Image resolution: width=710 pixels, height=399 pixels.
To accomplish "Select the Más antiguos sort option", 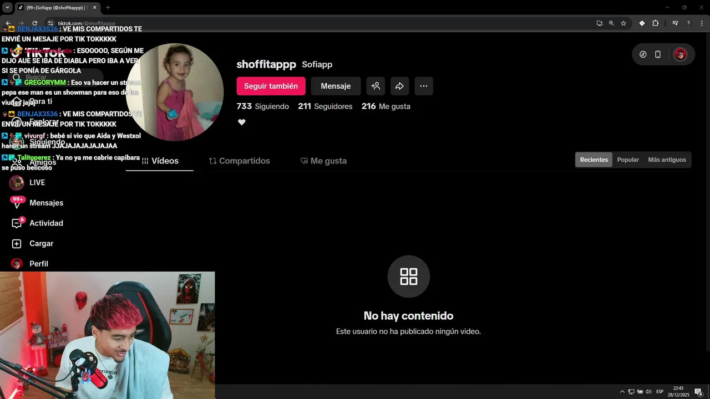I will click(x=667, y=160).
